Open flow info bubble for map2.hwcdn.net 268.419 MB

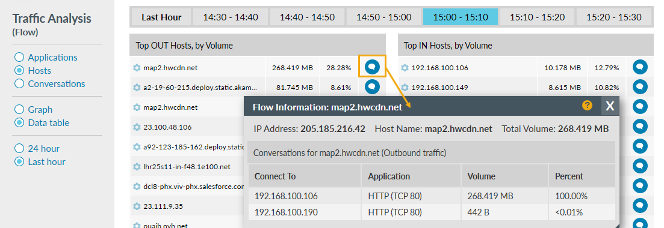point(372,67)
